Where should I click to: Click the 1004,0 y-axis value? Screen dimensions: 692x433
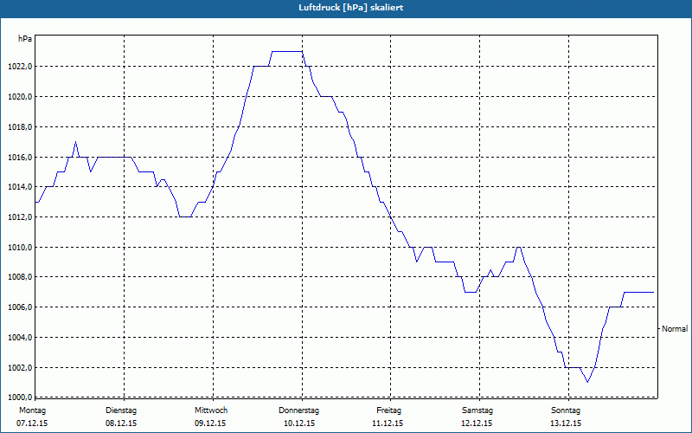tap(22, 338)
